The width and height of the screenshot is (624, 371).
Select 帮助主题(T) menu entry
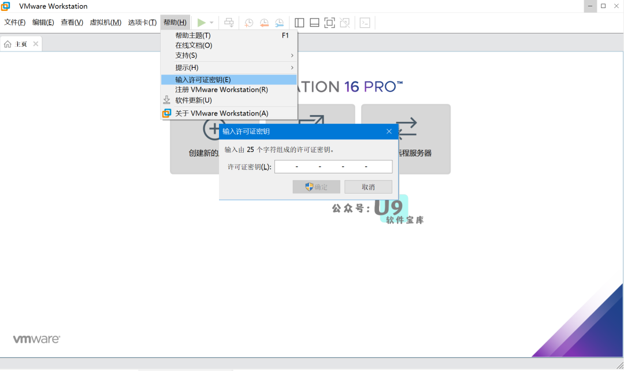click(229, 35)
